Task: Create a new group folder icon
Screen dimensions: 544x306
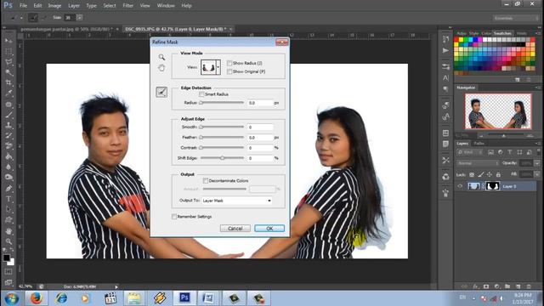Action: [x=507, y=286]
